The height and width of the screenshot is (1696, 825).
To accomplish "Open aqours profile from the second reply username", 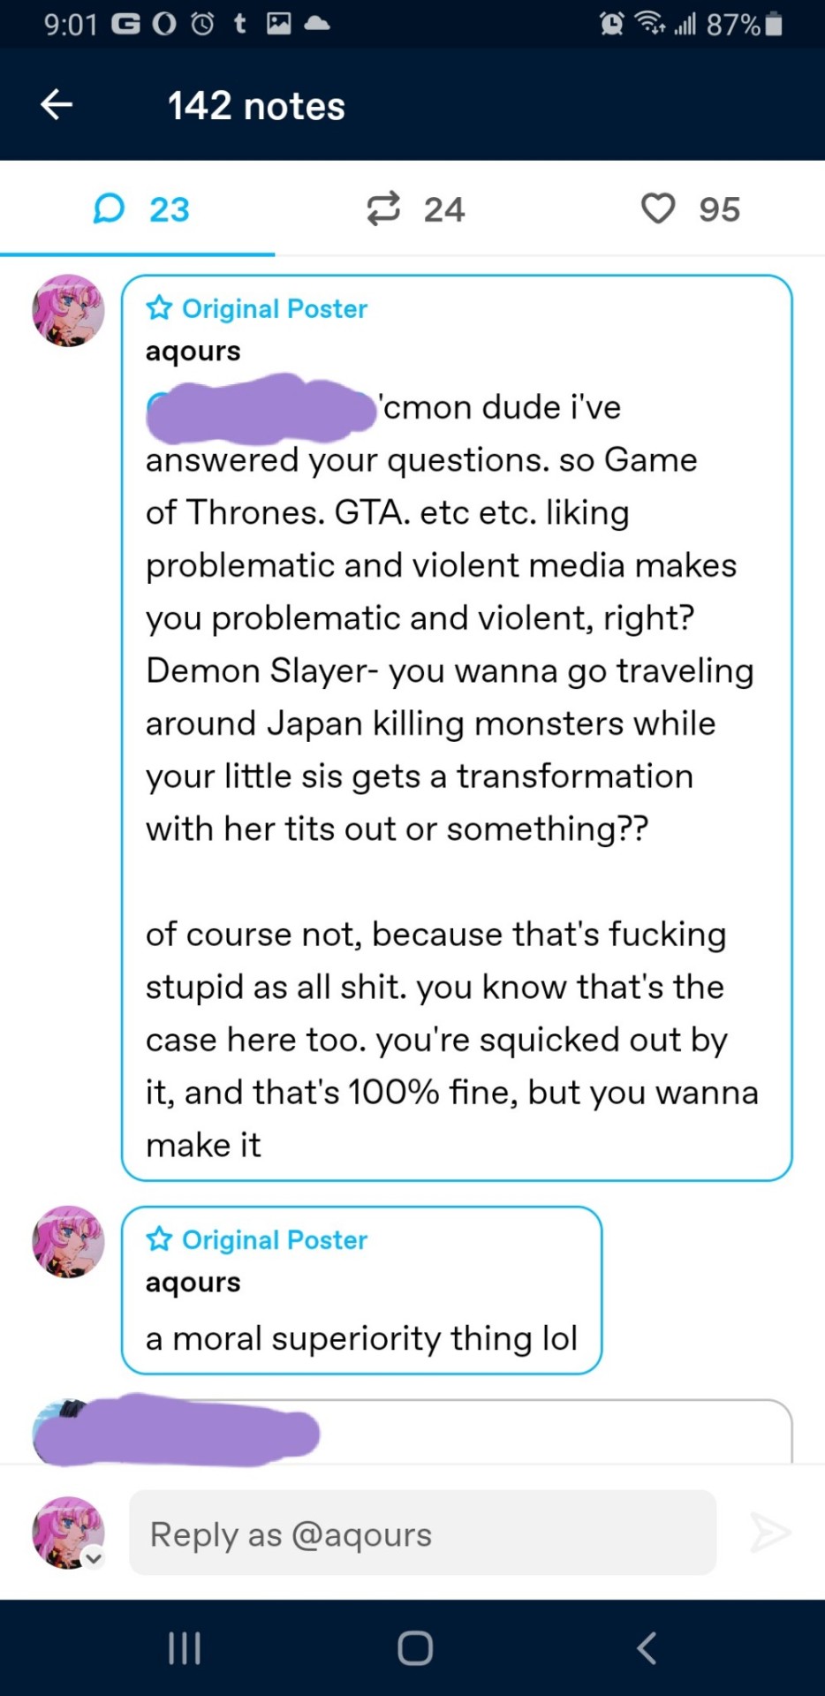I will pos(193,1282).
